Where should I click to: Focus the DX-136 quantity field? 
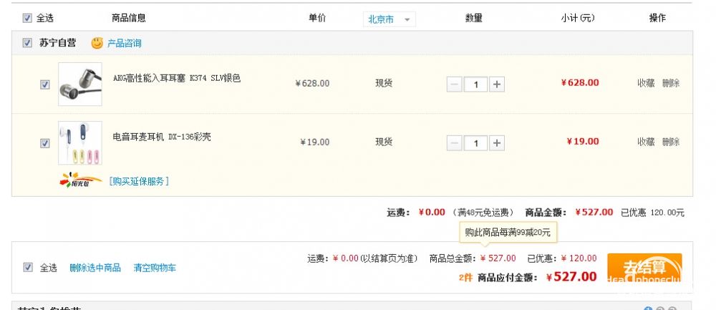[475, 143]
